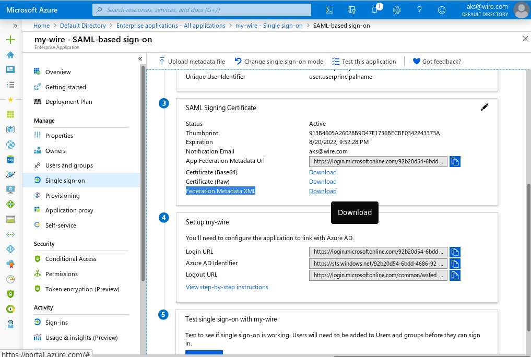Viewport: 531px width, 357px height.
Task: Copy the Login URL value
Action: [455, 252]
